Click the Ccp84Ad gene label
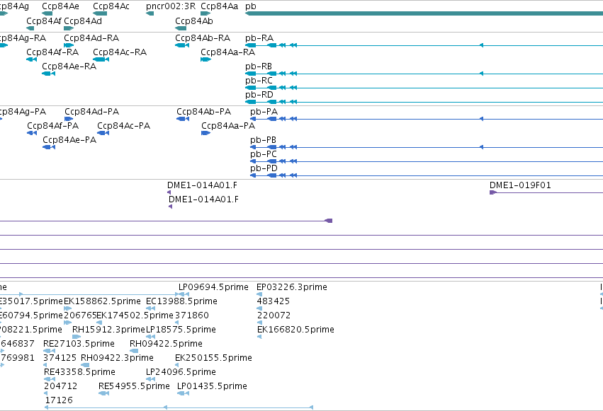Image resolution: width=603 pixels, height=411 pixels. click(x=83, y=21)
